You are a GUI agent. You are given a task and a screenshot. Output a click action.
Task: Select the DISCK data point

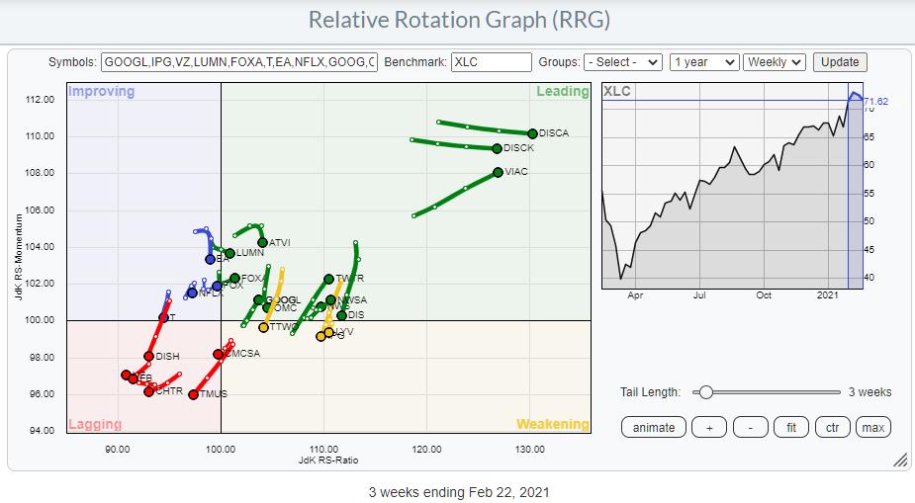tap(497, 148)
